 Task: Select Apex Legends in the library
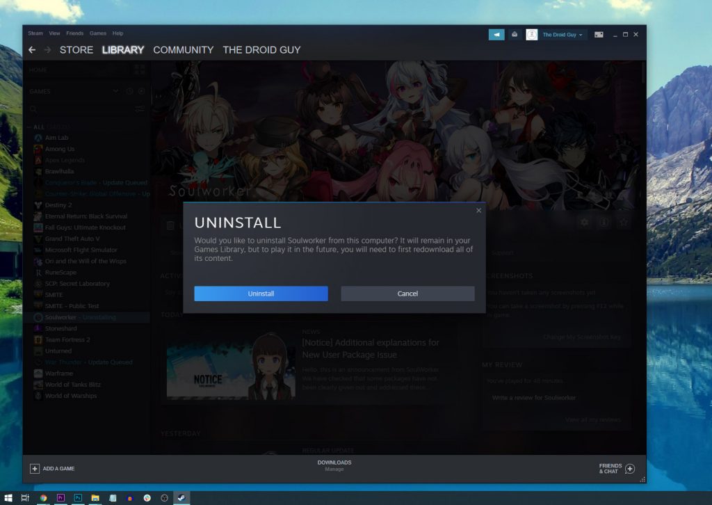(x=65, y=160)
